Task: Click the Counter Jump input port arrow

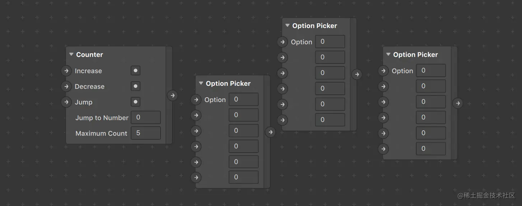Action: (66, 102)
